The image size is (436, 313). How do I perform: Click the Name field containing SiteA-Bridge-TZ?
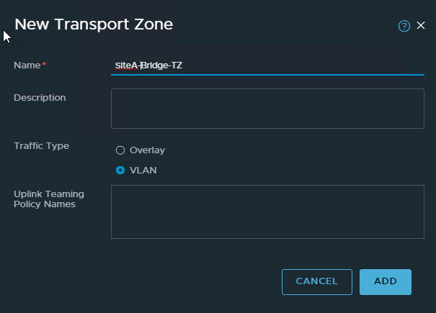267,65
